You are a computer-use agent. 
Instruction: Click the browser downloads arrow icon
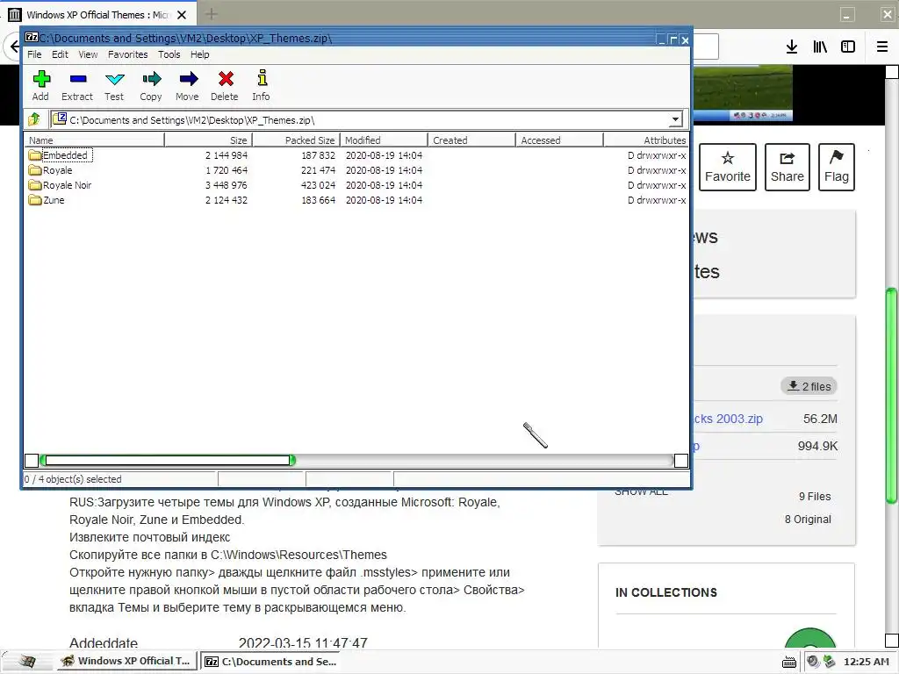[791, 47]
